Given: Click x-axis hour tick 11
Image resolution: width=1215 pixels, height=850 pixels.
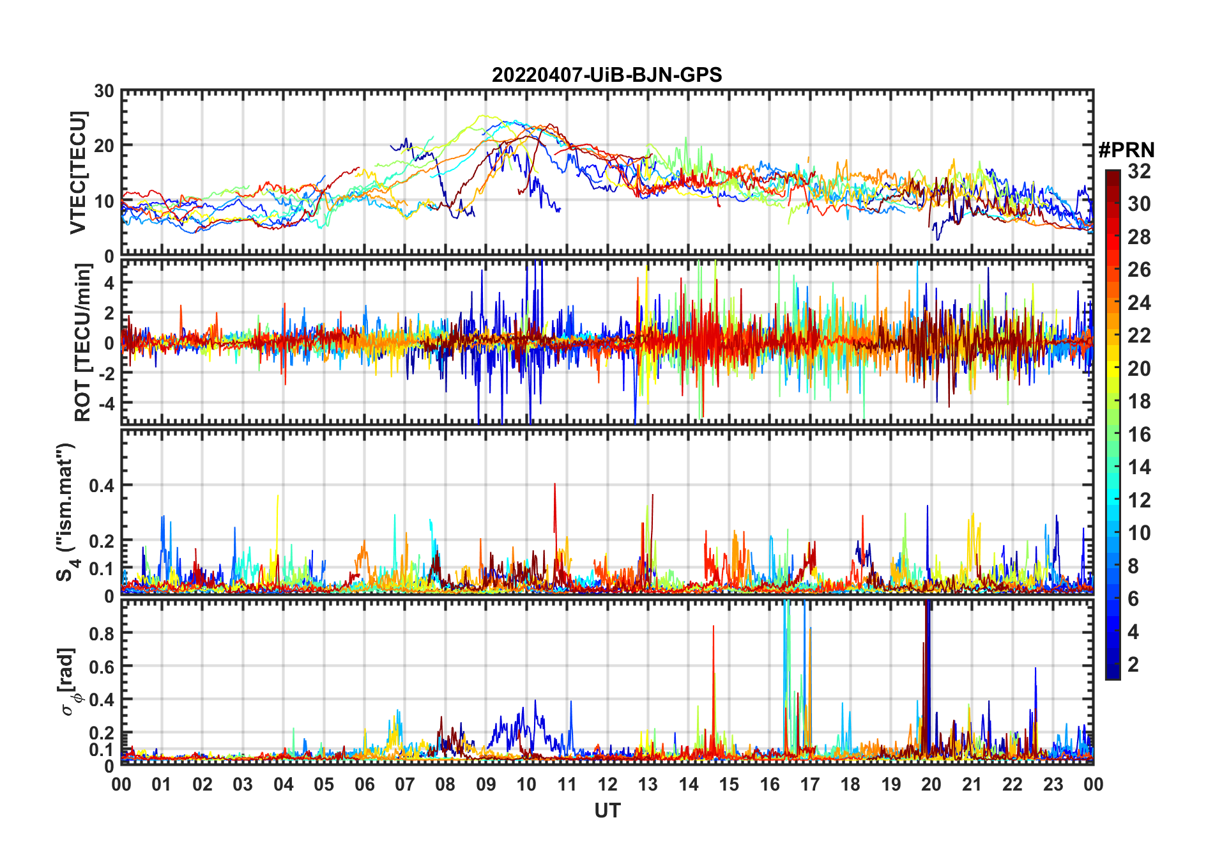Looking at the screenshot, I should pos(567,784).
